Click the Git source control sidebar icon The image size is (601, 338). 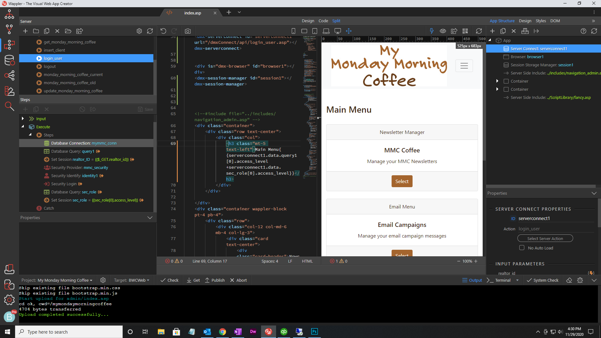9,29
